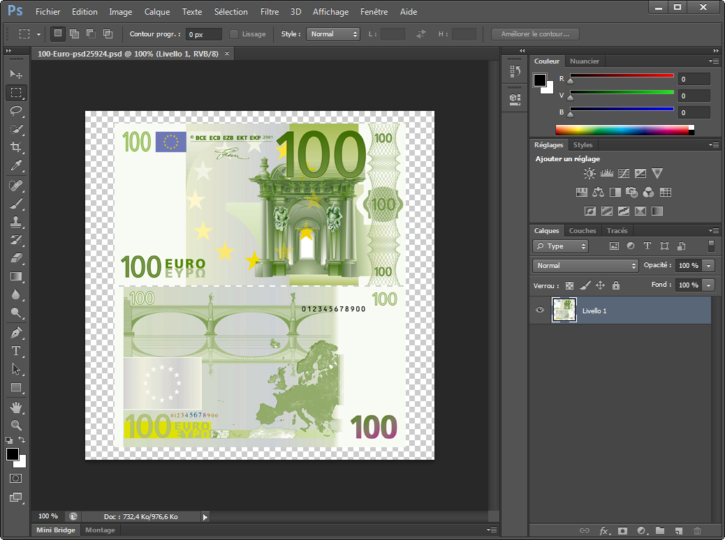Toggle visibility of Livello 1 layer

(540, 310)
